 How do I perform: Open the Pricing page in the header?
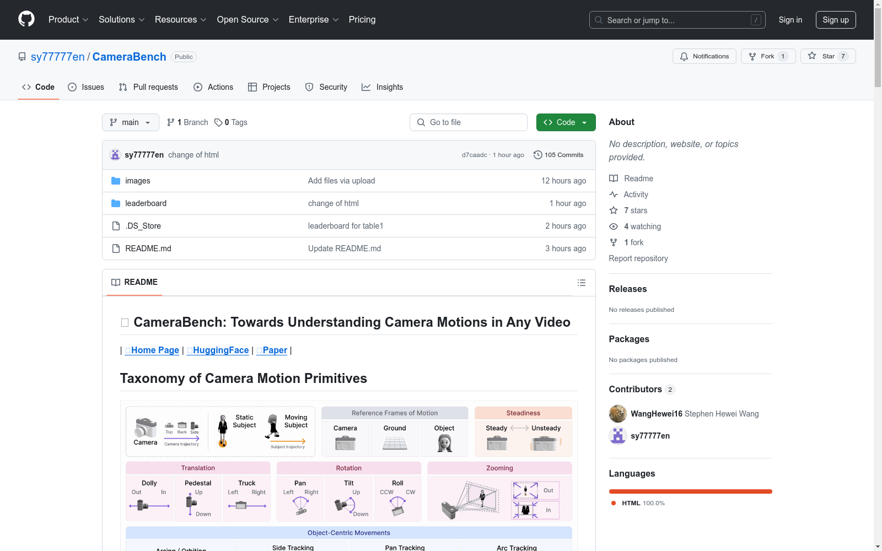(x=362, y=20)
